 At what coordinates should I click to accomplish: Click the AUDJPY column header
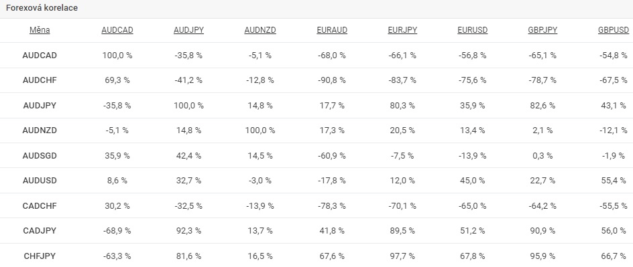point(188,30)
